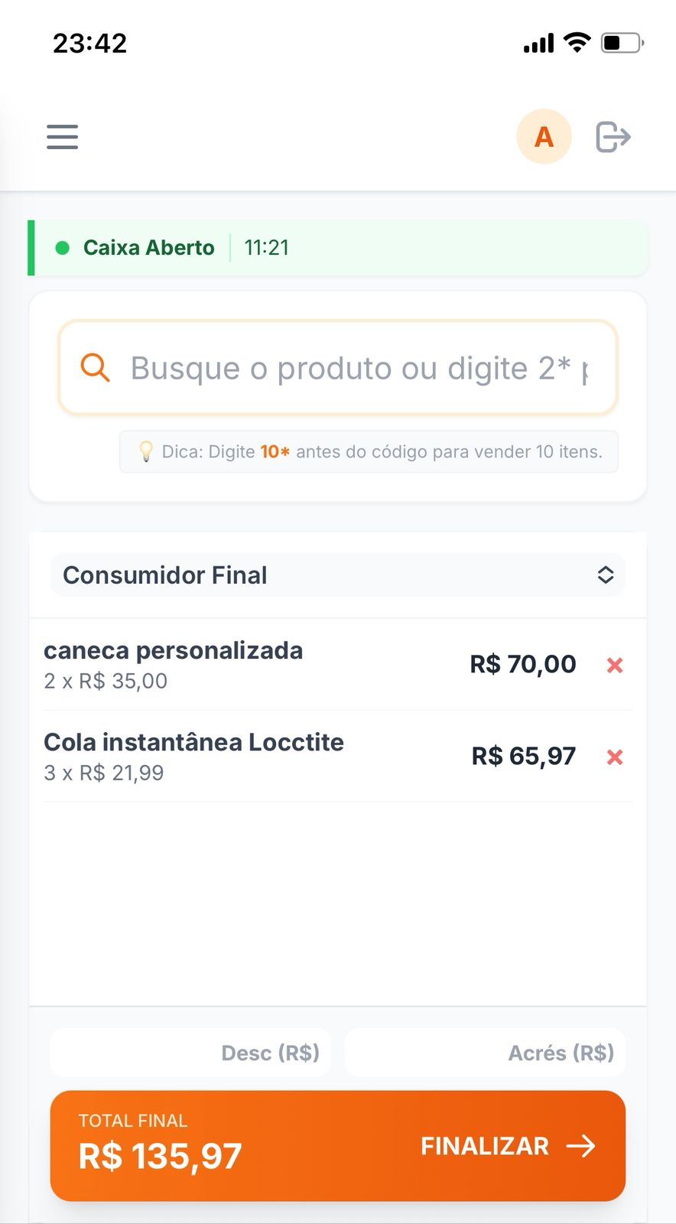Click the Desc (R$) discount field
Screen dimensions: 676x1224
pos(191,1053)
